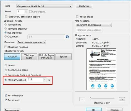The height and width of the screenshot is (111, 131).
Task: Go to previous preview page arrow
Action: (x=82, y=99)
